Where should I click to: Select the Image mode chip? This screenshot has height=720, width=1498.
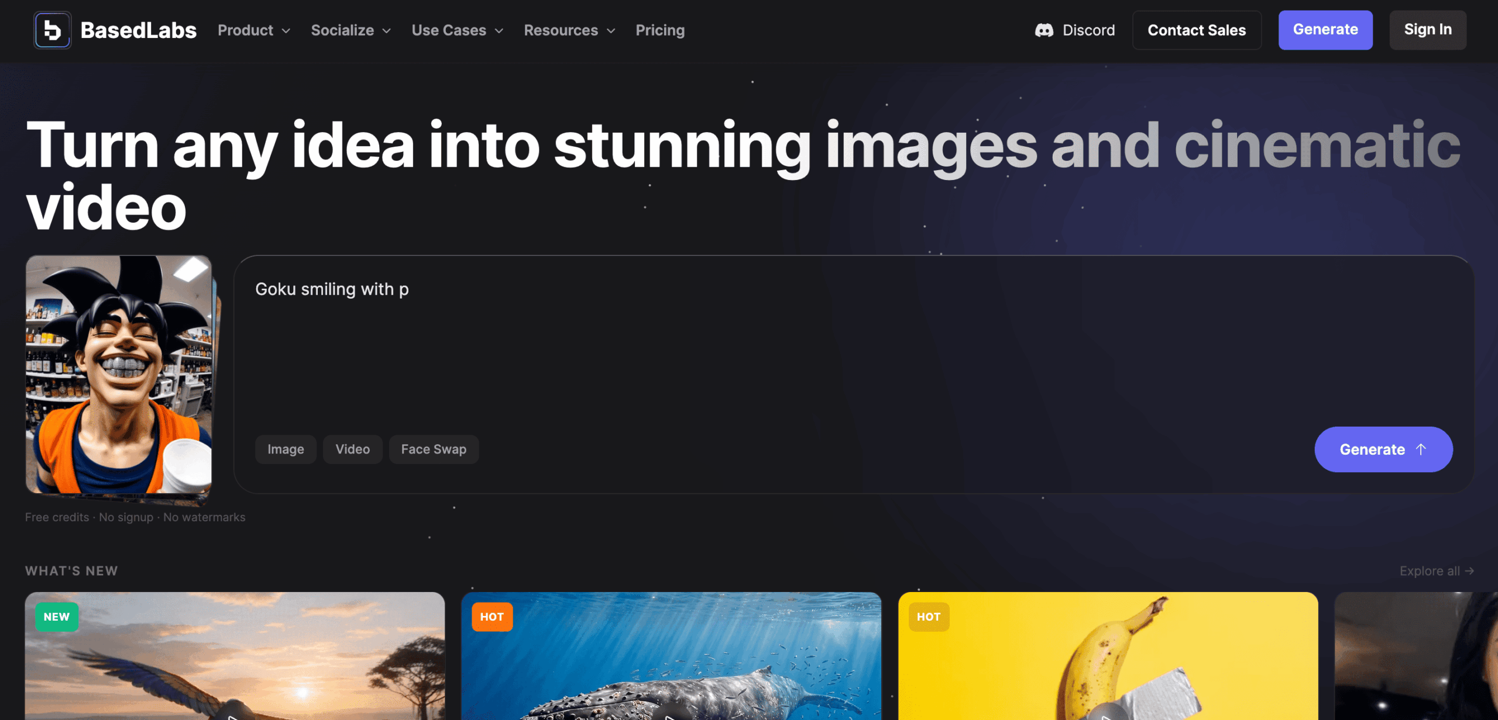(286, 449)
